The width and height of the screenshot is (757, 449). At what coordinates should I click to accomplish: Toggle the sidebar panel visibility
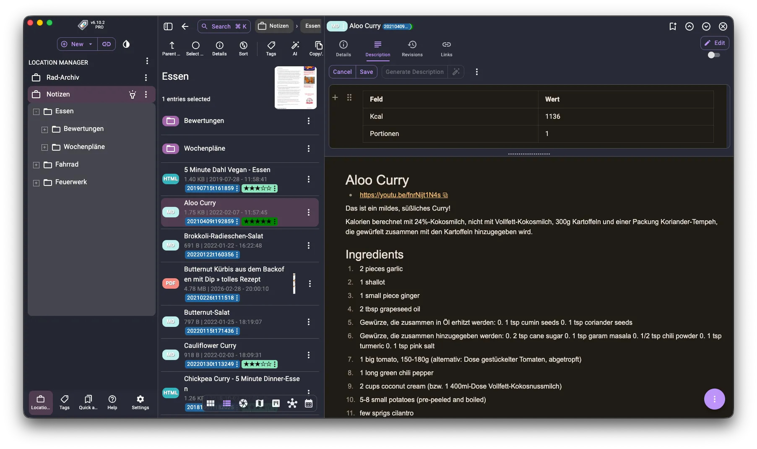click(168, 26)
